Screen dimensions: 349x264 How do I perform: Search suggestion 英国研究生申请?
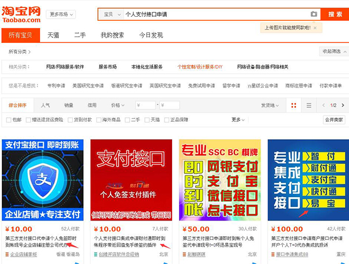coord(165,86)
